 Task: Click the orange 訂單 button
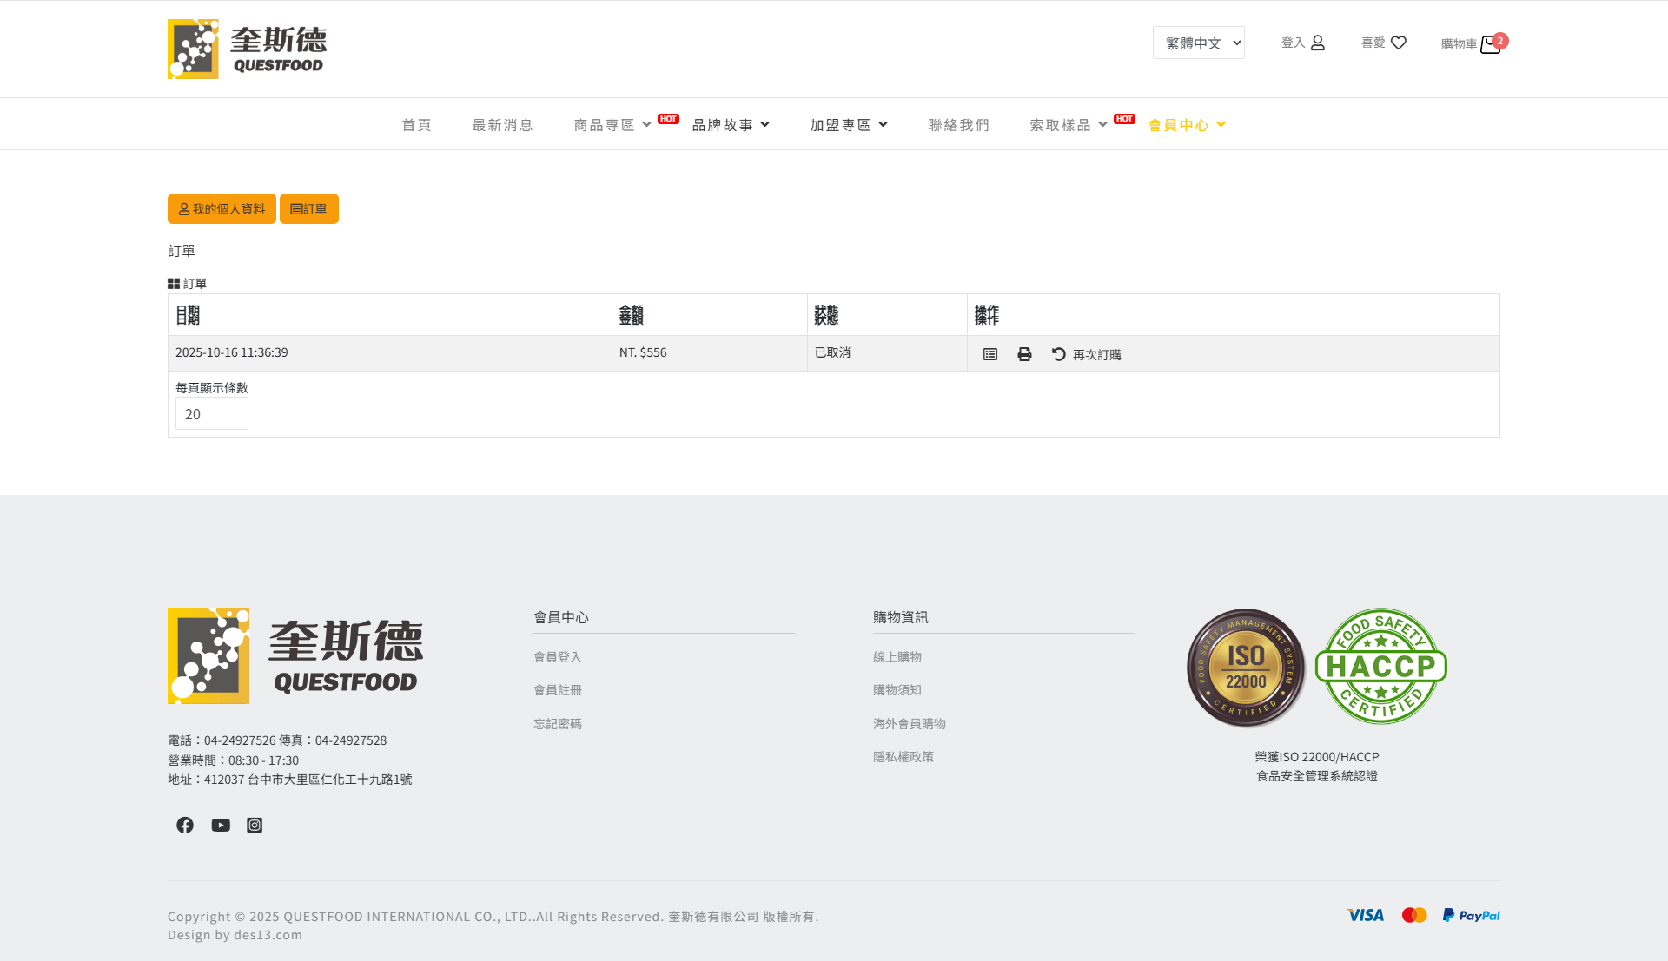pyautogui.click(x=309, y=209)
